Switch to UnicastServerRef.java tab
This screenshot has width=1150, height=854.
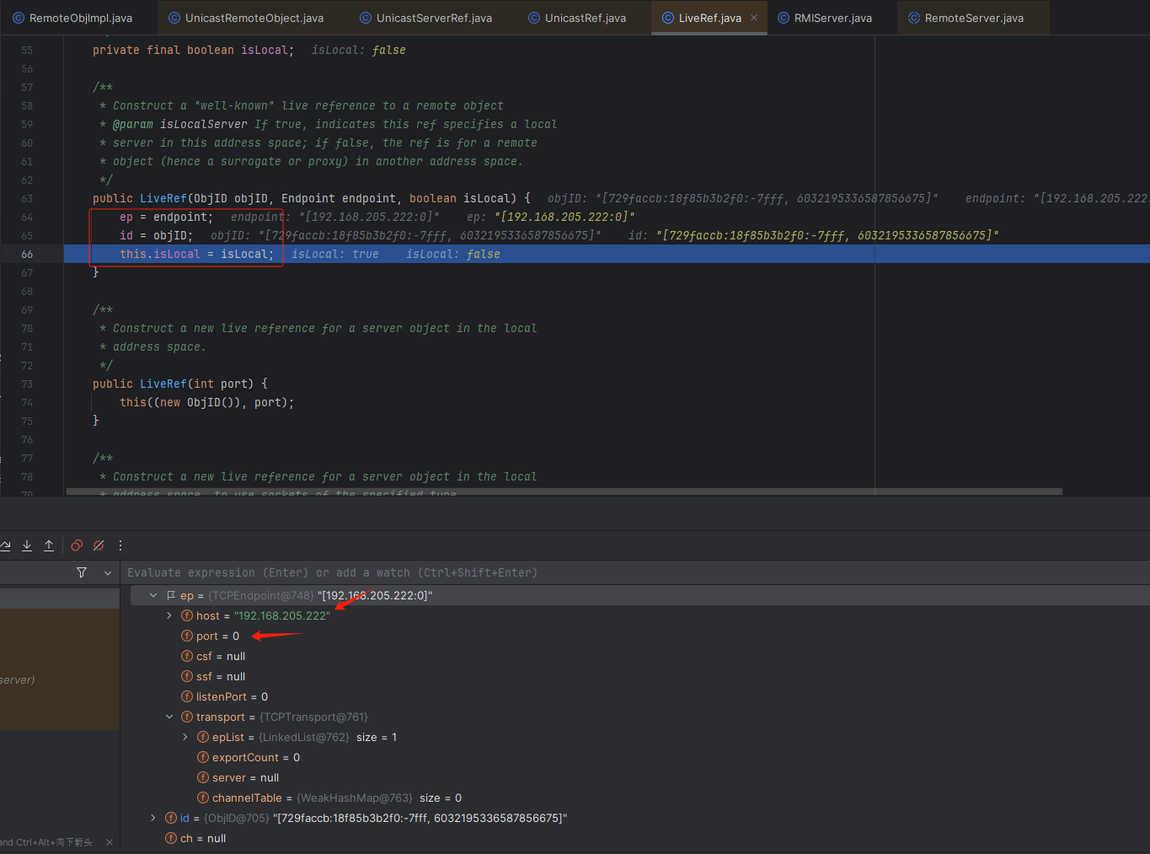(x=426, y=18)
